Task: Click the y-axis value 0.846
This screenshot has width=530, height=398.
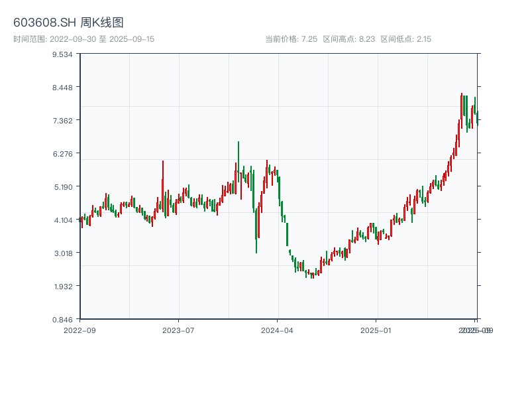Action: (x=62, y=320)
